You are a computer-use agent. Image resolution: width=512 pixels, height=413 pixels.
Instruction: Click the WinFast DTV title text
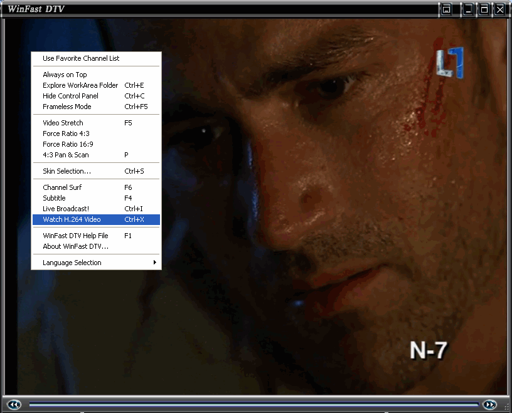(36, 9)
